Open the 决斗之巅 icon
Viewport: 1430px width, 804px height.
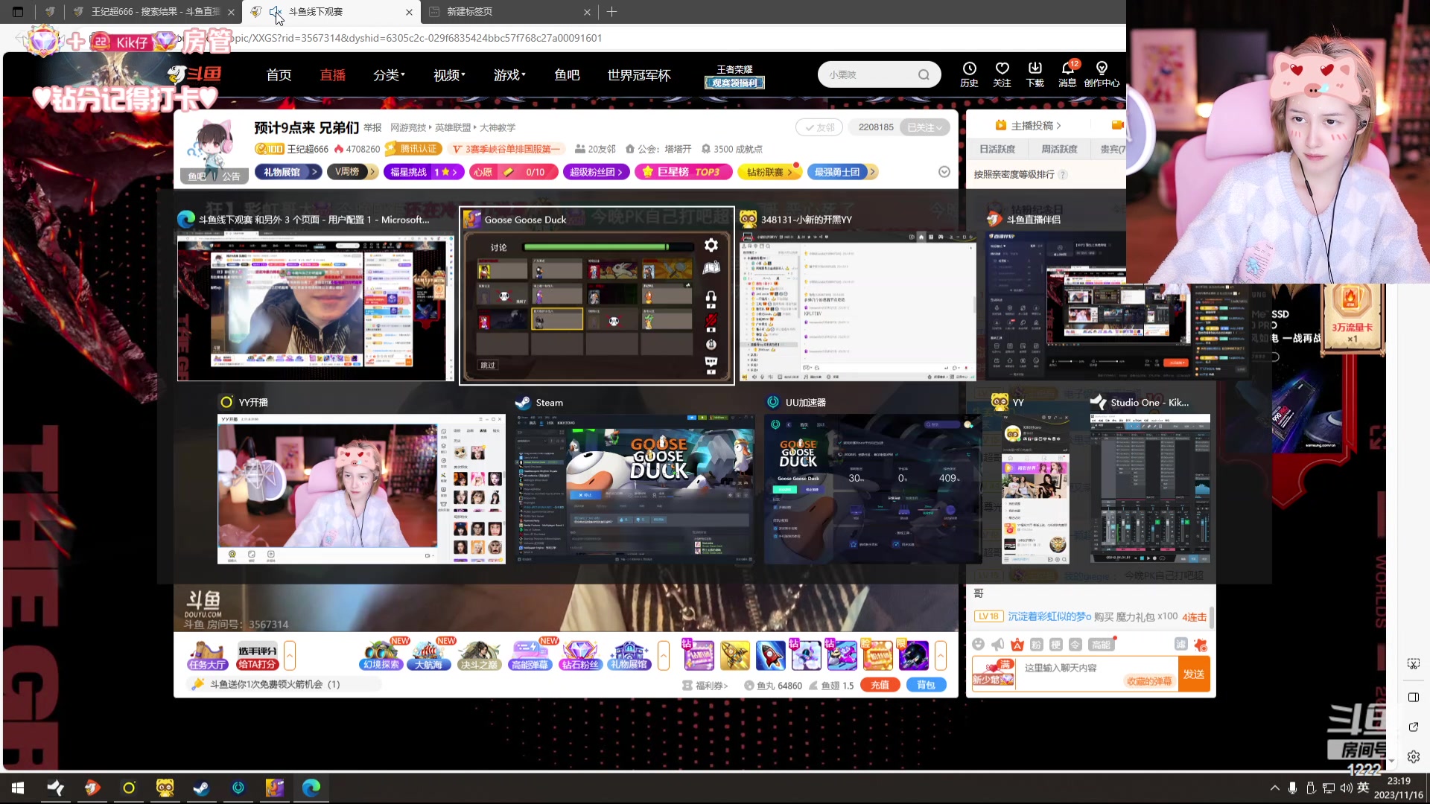(x=479, y=655)
